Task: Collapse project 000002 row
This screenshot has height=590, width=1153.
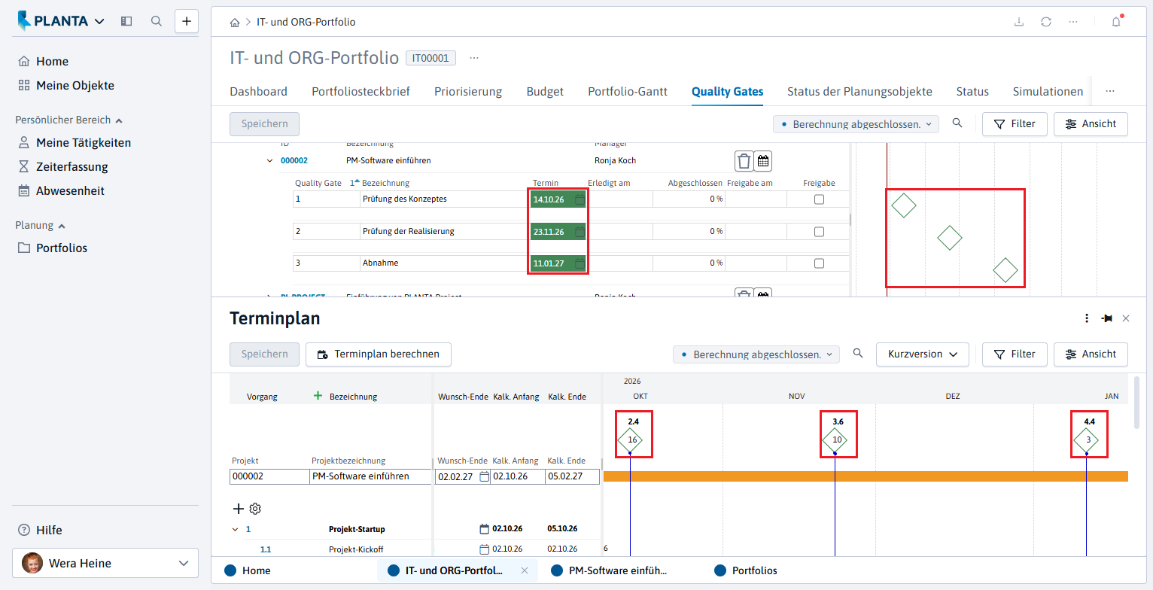Action: (x=270, y=160)
